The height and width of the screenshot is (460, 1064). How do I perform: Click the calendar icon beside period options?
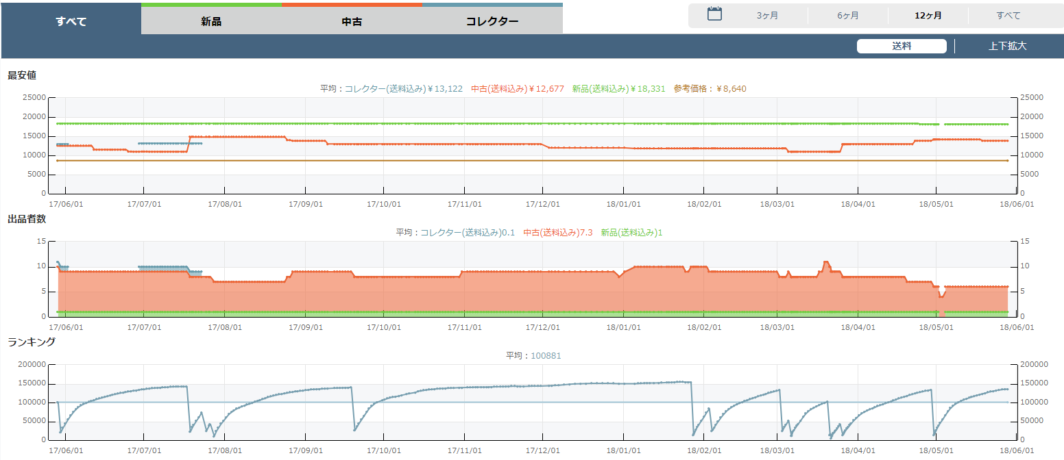tap(714, 14)
